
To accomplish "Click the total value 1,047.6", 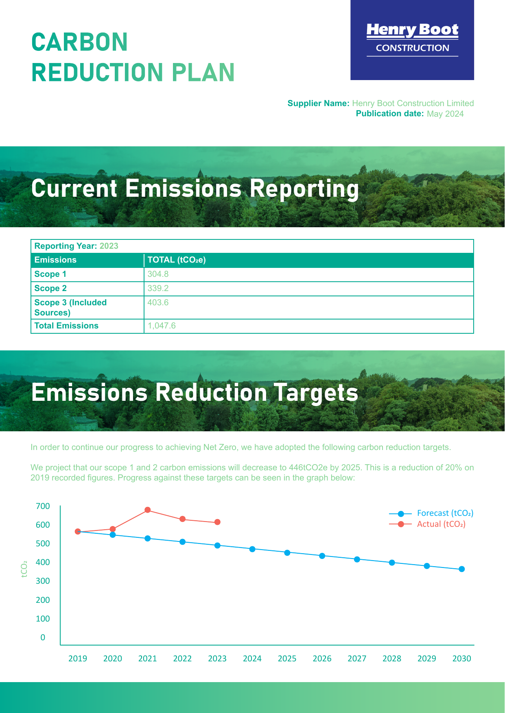I will tap(162, 326).
